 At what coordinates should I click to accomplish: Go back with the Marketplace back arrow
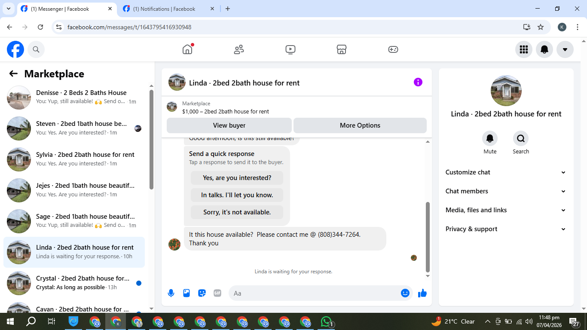click(x=13, y=73)
